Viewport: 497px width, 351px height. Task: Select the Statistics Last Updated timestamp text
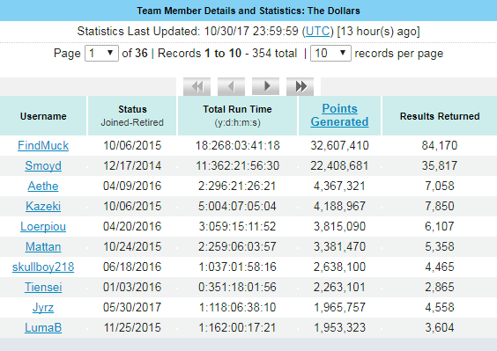point(248,32)
